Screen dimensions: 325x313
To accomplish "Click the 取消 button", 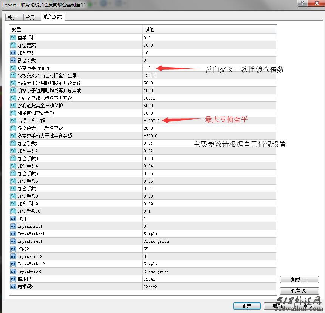I will [x=277, y=306].
